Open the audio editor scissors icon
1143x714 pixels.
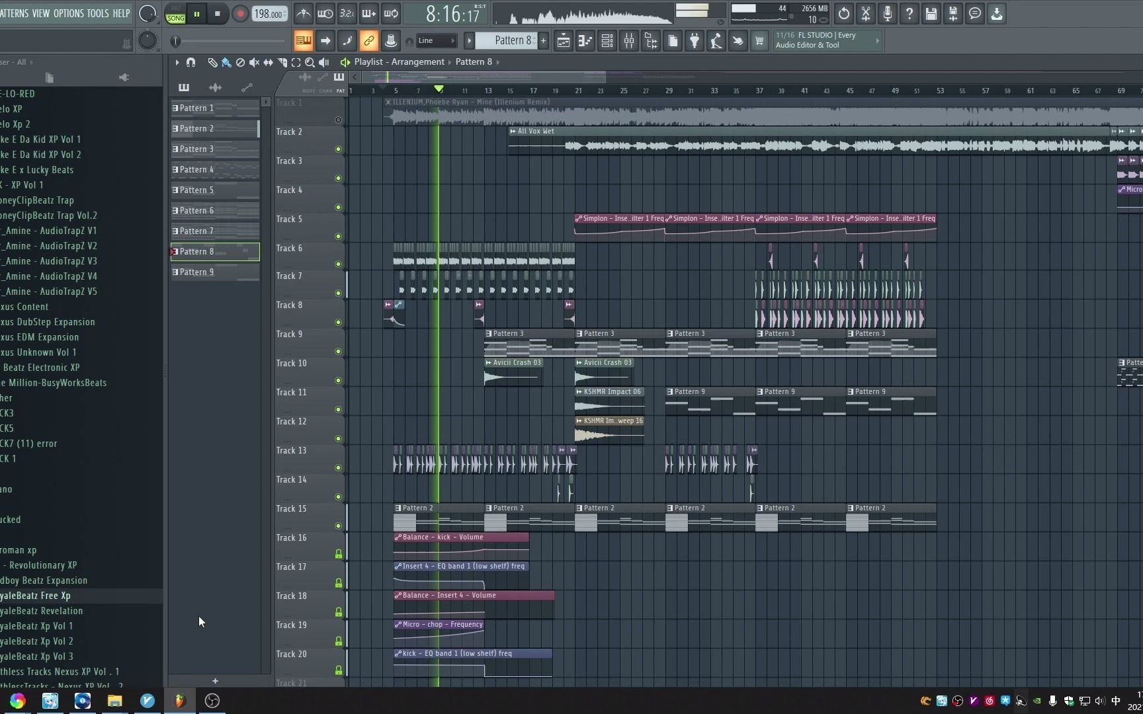[866, 13]
